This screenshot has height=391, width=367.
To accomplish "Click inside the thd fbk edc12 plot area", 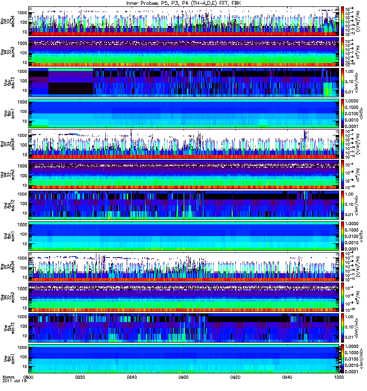I will click(x=183, y=205).
